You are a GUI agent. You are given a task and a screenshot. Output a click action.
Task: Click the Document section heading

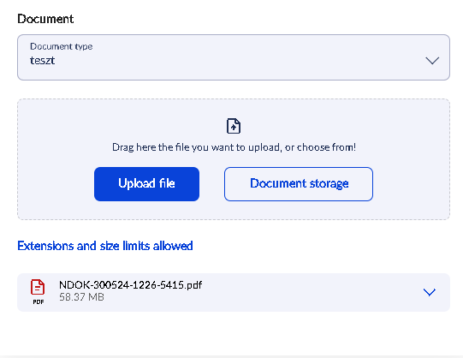pos(45,19)
